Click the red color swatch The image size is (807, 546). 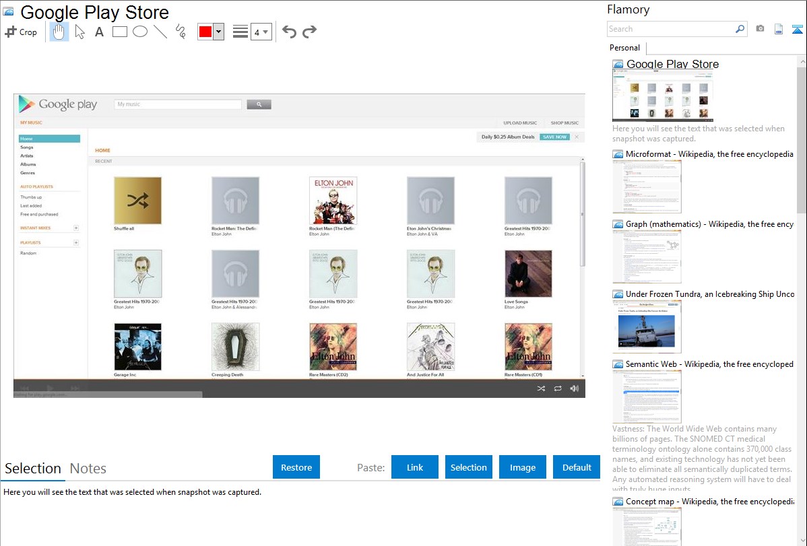(x=205, y=32)
